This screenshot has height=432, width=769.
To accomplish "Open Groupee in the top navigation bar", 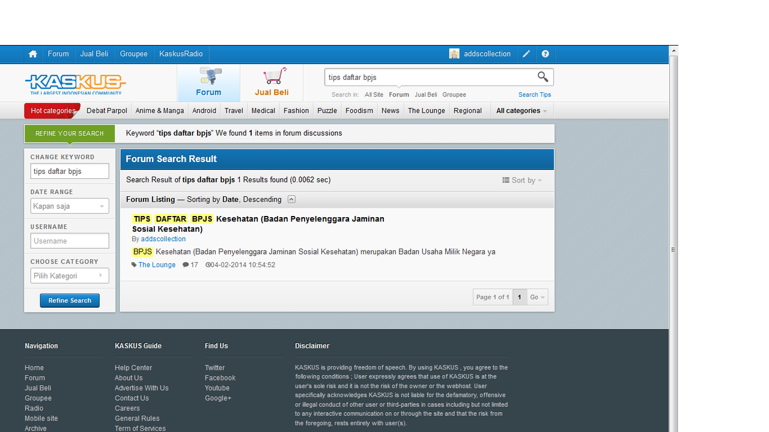I will pyautogui.click(x=133, y=54).
